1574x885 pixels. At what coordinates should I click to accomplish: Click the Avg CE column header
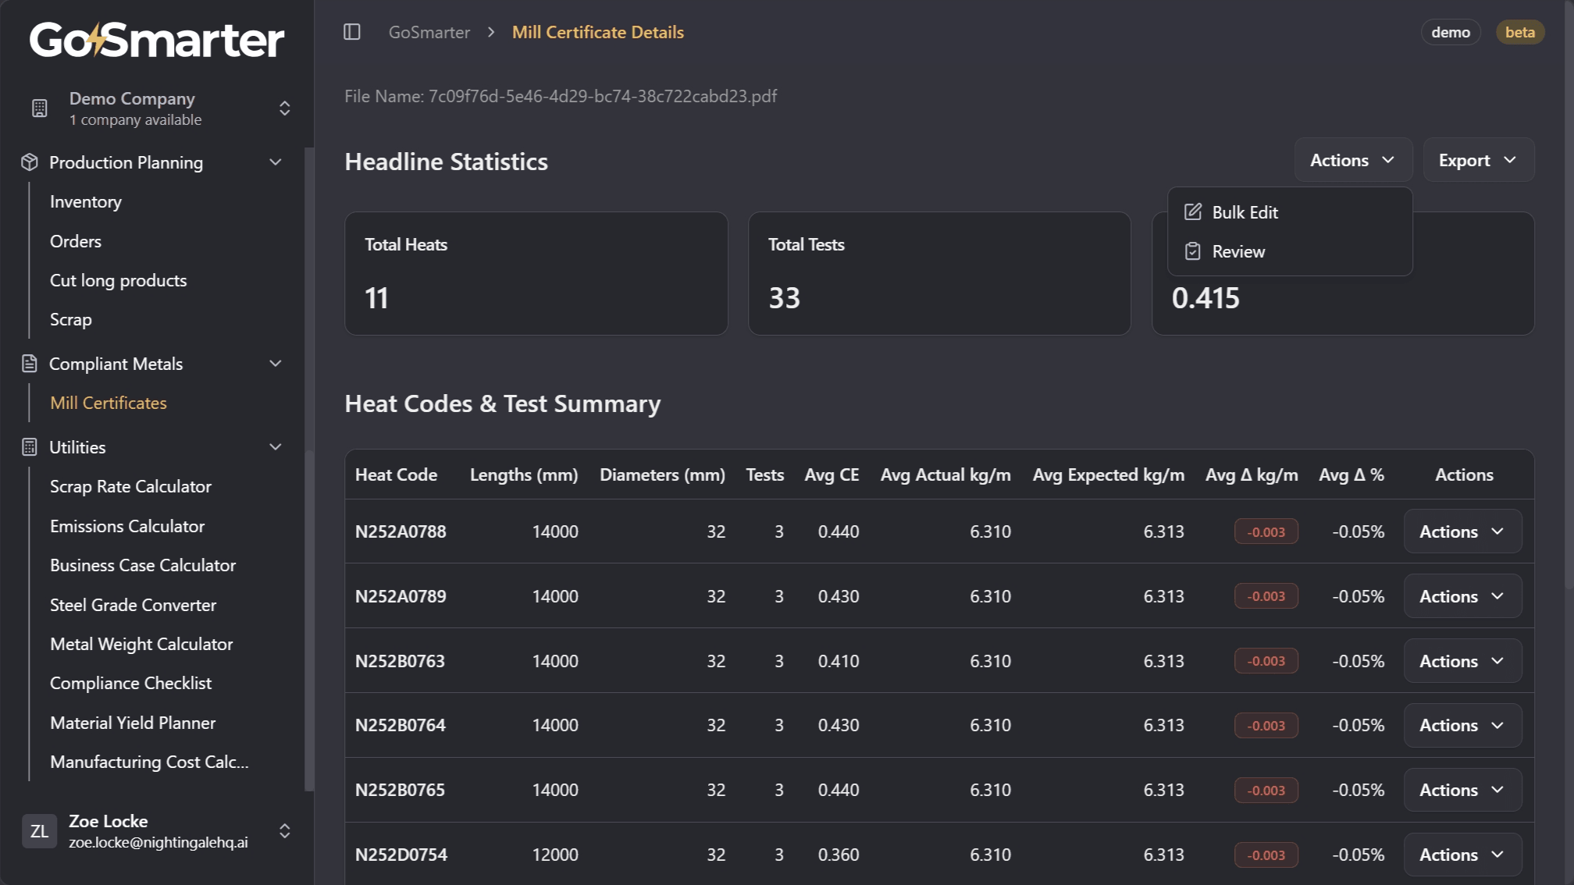tap(832, 474)
